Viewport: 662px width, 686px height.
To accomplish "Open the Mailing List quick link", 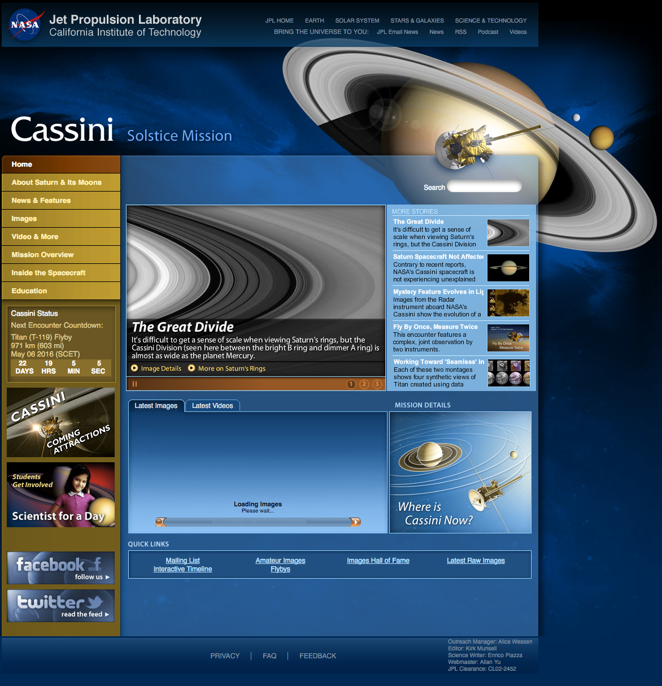I will point(182,561).
